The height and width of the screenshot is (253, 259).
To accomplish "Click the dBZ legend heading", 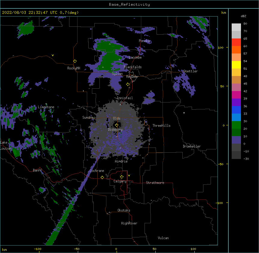I will [x=243, y=16].
